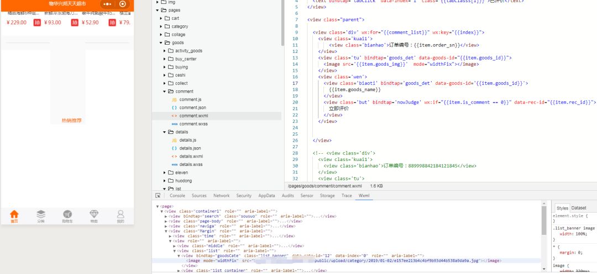Click the element inspector arrow icon beside Console
597x274 pixels.
click(x=158, y=196)
